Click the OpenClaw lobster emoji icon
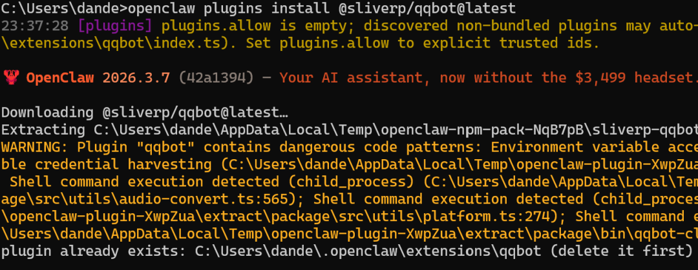698x270 pixels. (x=10, y=78)
